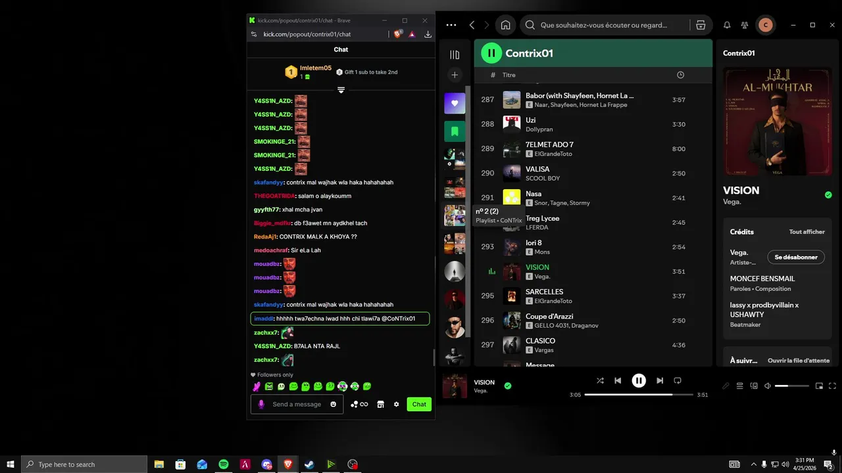Open Steam from the Windows taskbar
Image resolution: width=842 pixels, height=473 pixels.
pos(309,464)
